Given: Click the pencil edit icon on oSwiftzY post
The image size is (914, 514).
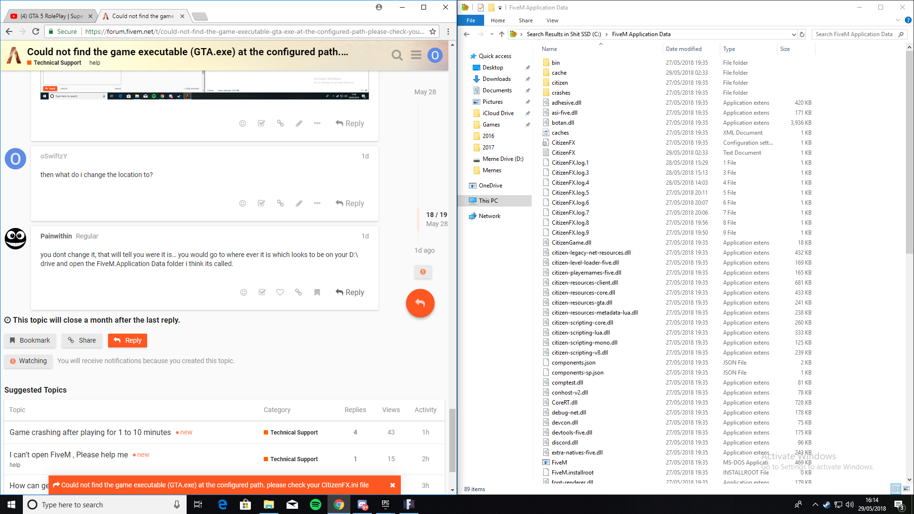Looking at the screenshot, I should click(x=299, y=203).
